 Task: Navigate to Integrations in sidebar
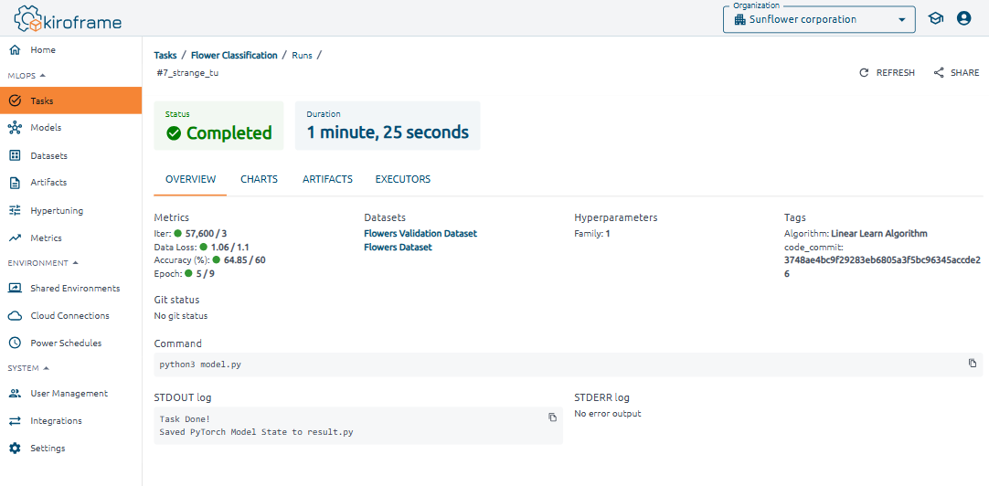click(x=56, y=421)
